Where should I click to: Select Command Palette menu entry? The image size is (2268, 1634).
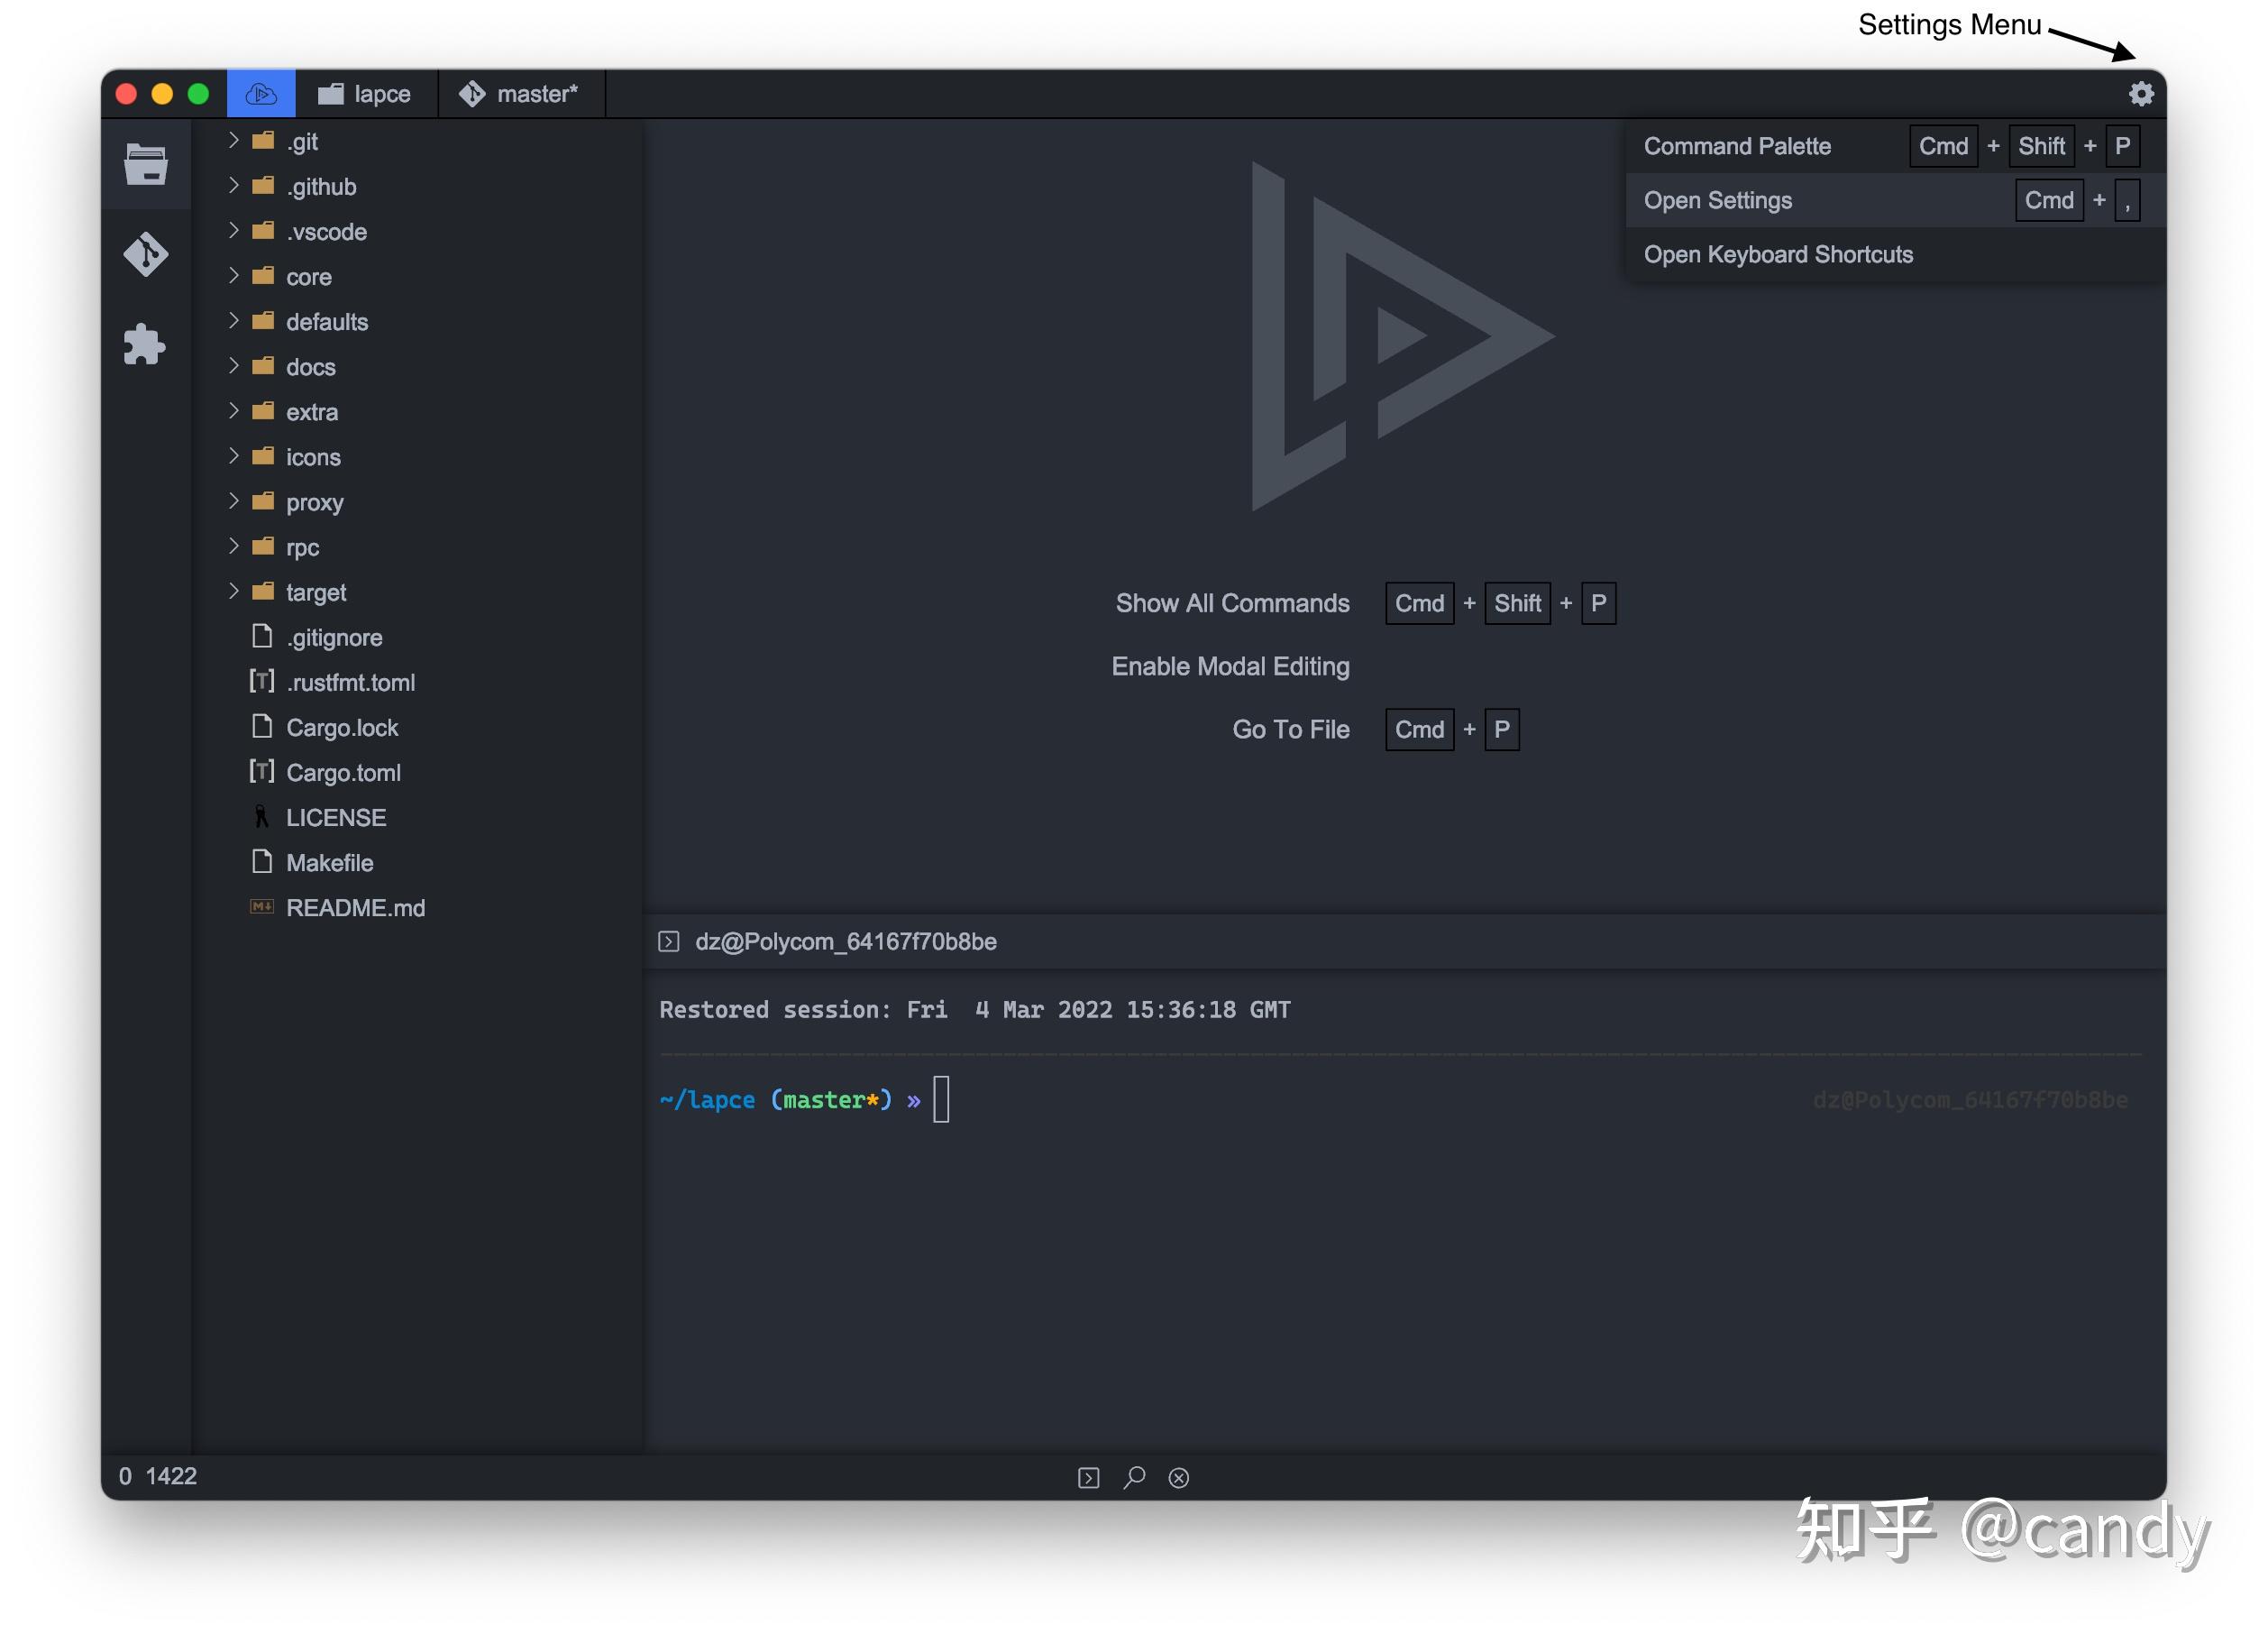click(x=1737, y=146)
